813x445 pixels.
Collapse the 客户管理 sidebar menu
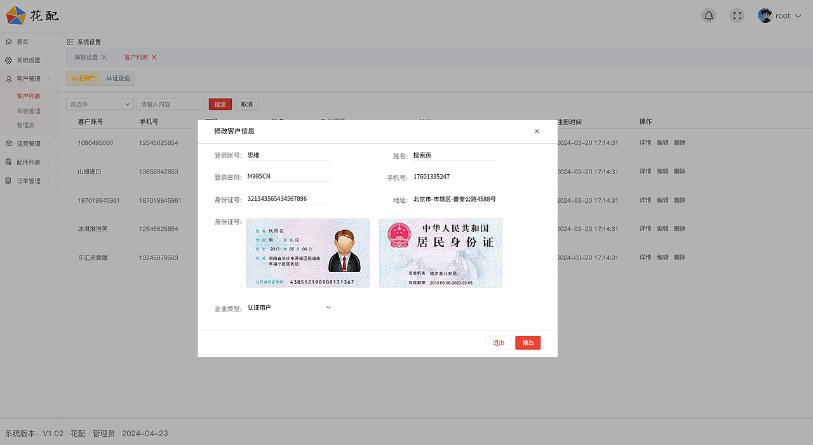(x=49, y=79)
